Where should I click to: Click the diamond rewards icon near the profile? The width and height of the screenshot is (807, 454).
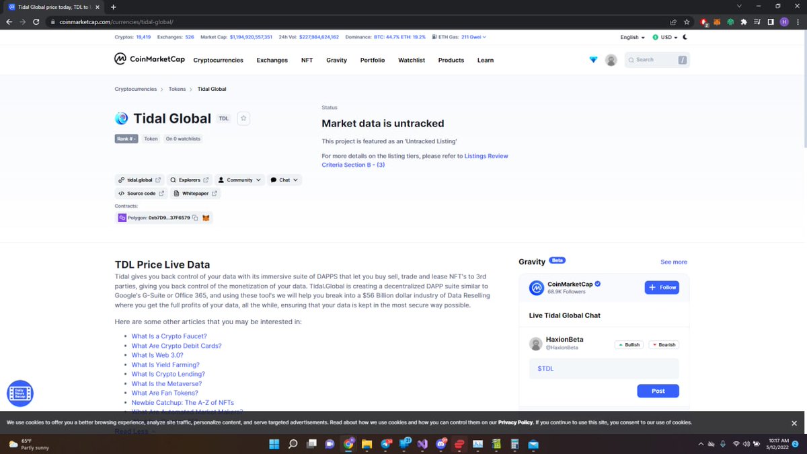coord(593,59)
